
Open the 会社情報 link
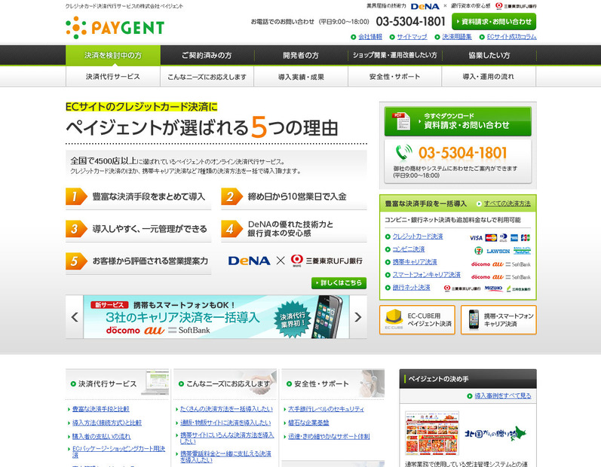pyautogui.click(x=370, y=37)
